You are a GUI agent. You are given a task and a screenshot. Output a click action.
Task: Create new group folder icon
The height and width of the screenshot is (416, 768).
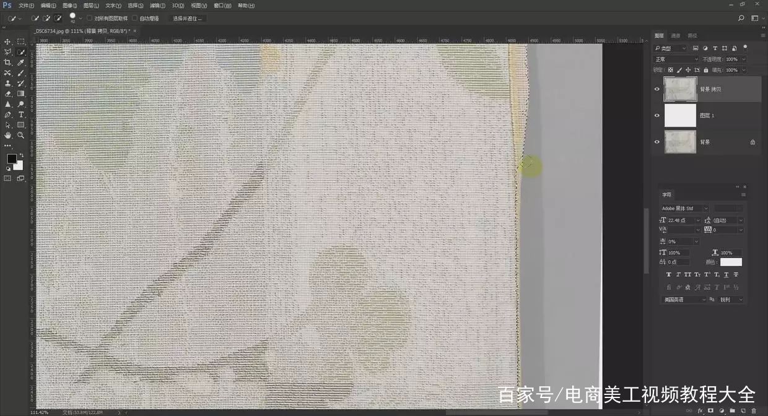coord(732,410)
